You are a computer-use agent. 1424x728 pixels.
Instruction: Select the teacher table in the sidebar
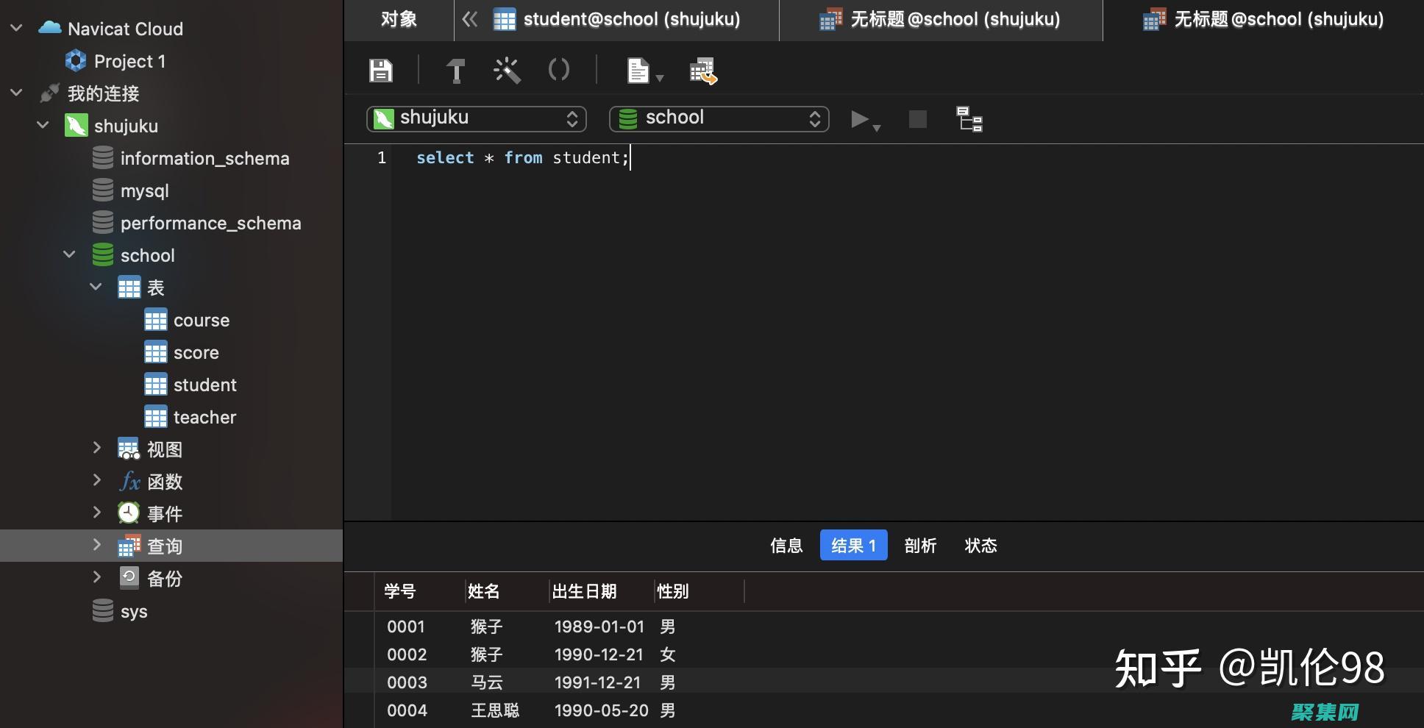(204, 416)
